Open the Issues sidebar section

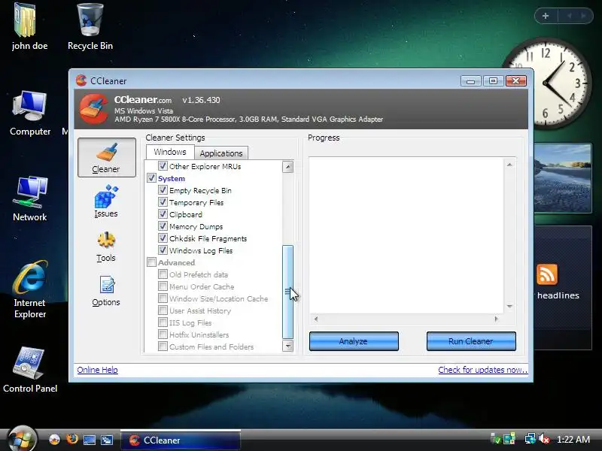click(x=106, y=201)
